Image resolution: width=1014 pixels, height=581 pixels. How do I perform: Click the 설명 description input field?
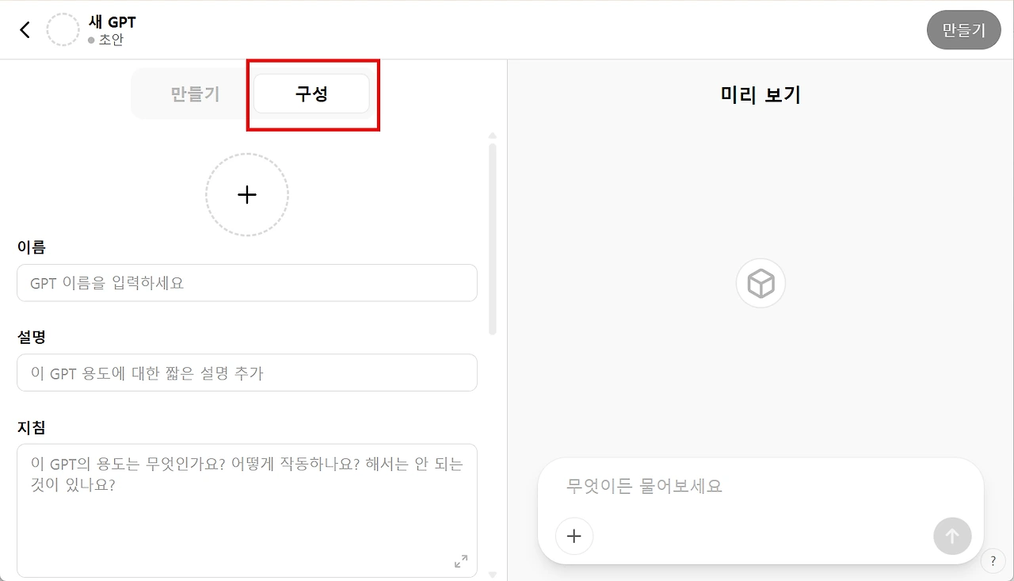point(247,373)
